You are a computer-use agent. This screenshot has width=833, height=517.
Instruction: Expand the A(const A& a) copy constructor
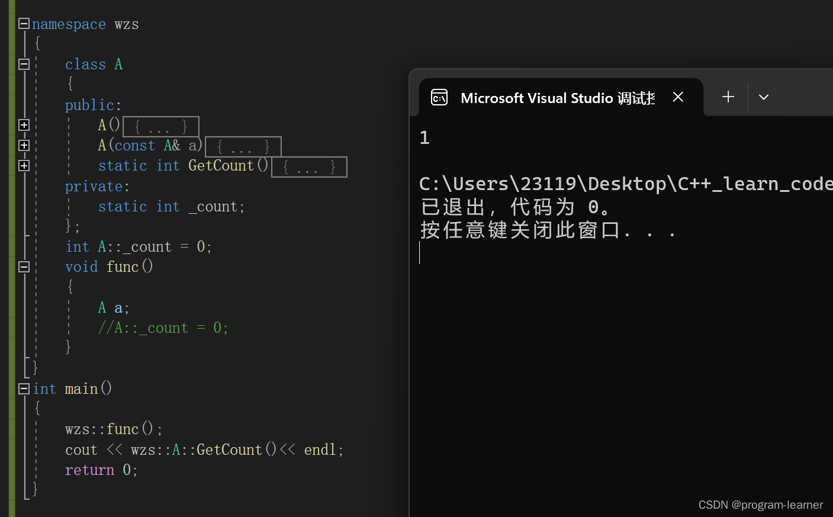point(24,145)
